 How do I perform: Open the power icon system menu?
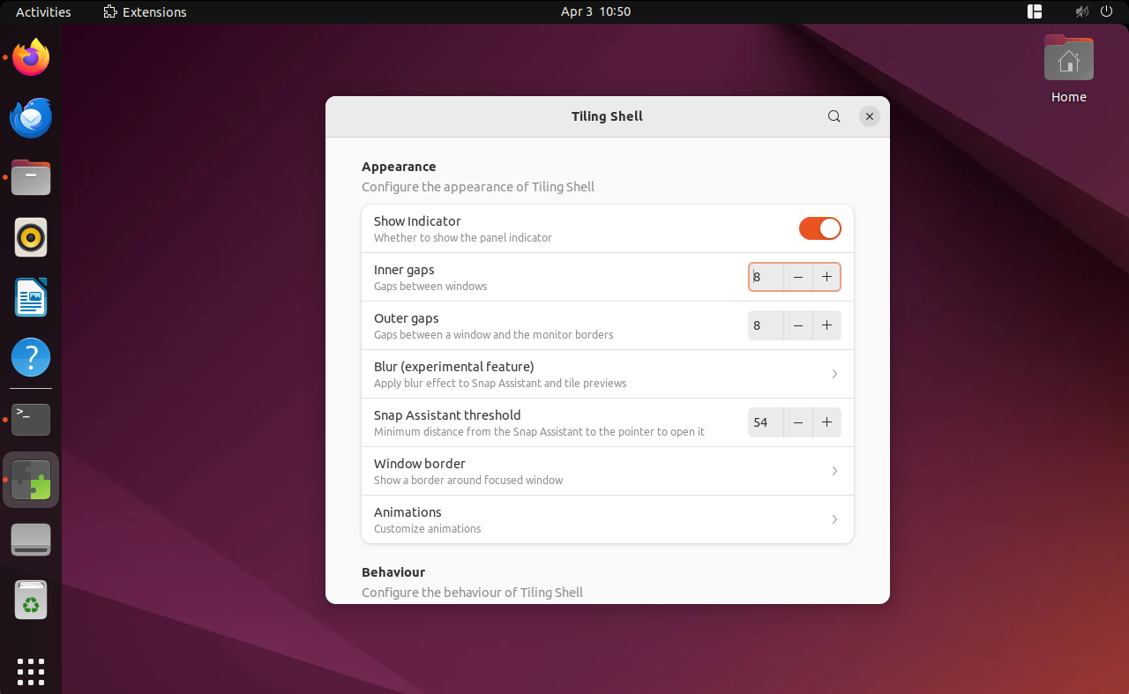[x=1107, y=11]
